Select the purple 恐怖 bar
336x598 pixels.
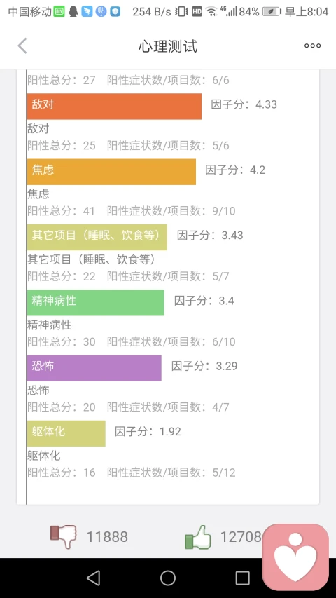click(x=94, y=368)
